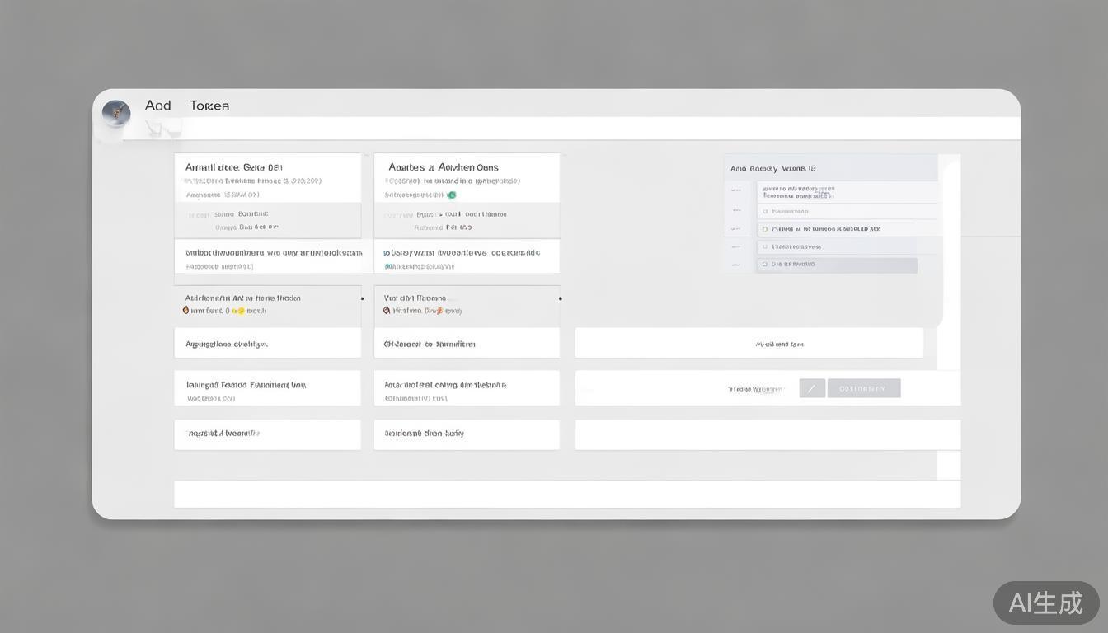Image resolution: width=1108 pixels, height=633 pixels.
Task: Open the Aod menu
Action: tap(157, 105)
